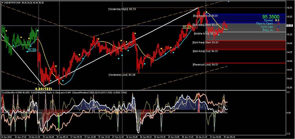Click the 18 Jun 05:15 time label

146,137
